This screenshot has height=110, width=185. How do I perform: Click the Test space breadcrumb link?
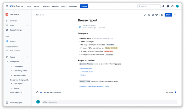coord(40,15)
